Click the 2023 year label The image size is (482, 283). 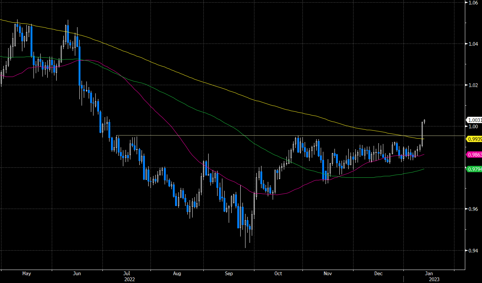pos(434,279)
